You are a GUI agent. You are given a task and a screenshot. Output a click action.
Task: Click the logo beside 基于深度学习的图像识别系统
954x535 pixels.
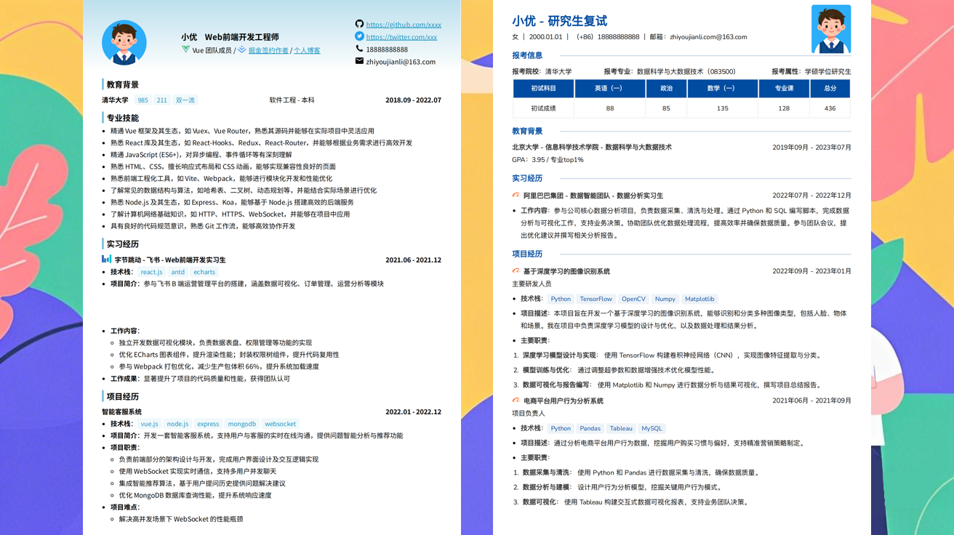click(x=516, y=271)
